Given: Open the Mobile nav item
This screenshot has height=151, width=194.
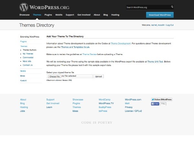Looking at the screenshot, I should click(x=59, y=15).
